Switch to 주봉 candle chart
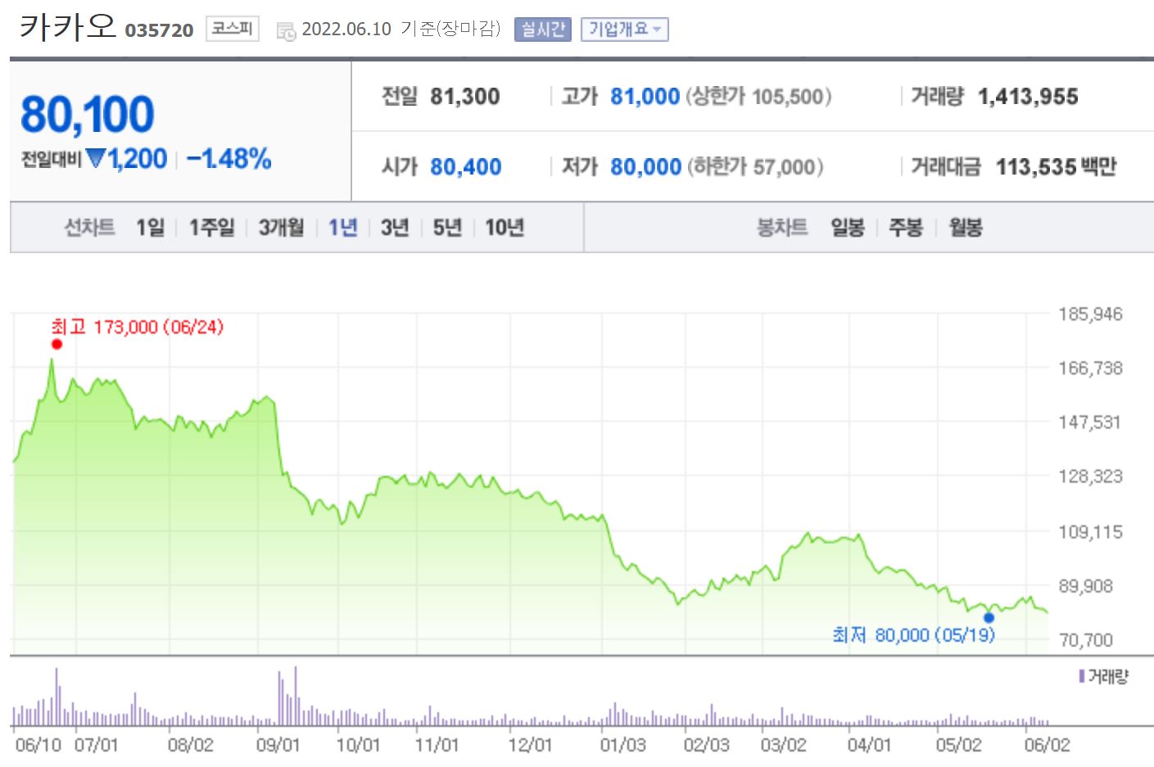1154x767 pixels. click(906, 227)
